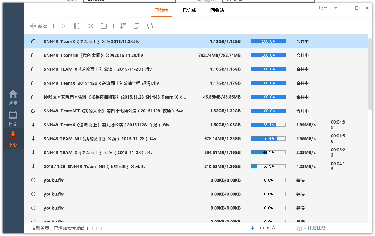
Task: Click the 反馈 feedback link
Action: (323, 8)
